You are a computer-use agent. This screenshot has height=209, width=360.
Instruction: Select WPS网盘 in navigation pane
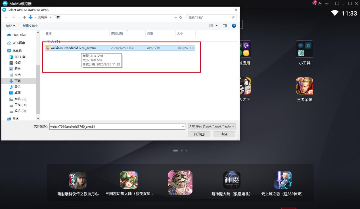pos(16,43)
